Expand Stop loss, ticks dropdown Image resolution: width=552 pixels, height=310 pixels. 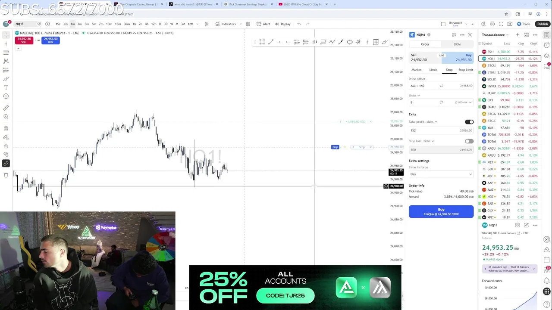click(x=421, y=141)
